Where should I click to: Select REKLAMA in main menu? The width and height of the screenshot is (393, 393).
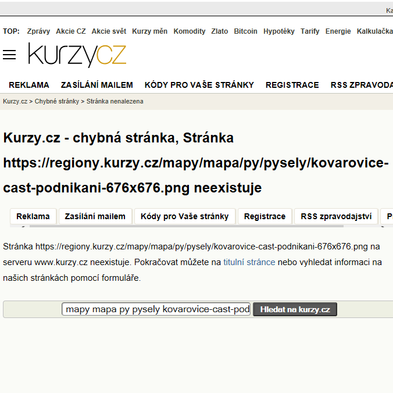tap(29, 85)
